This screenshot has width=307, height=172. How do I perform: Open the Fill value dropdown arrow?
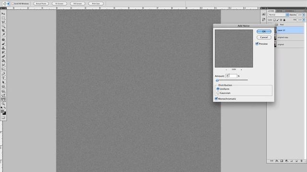[304, 20]
